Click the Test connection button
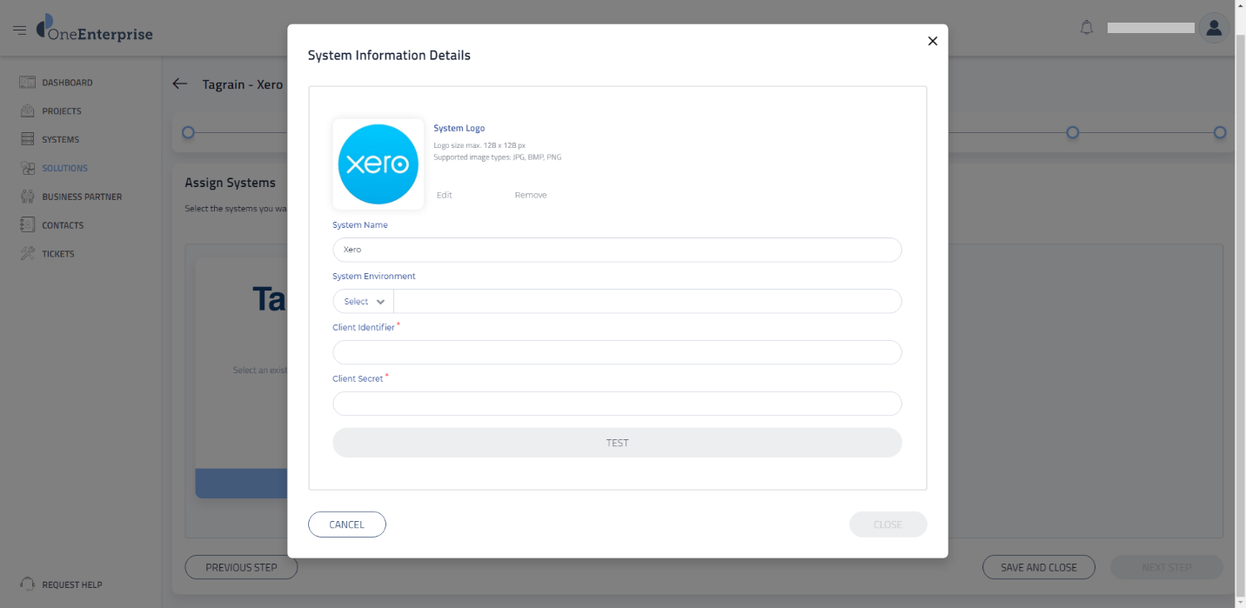The height and width of the screenshot is (608, 1246). click(x=617, y=443)
